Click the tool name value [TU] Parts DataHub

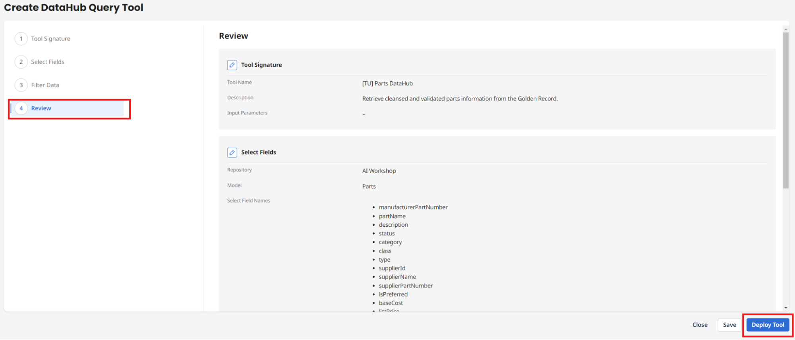click(387, 83)
